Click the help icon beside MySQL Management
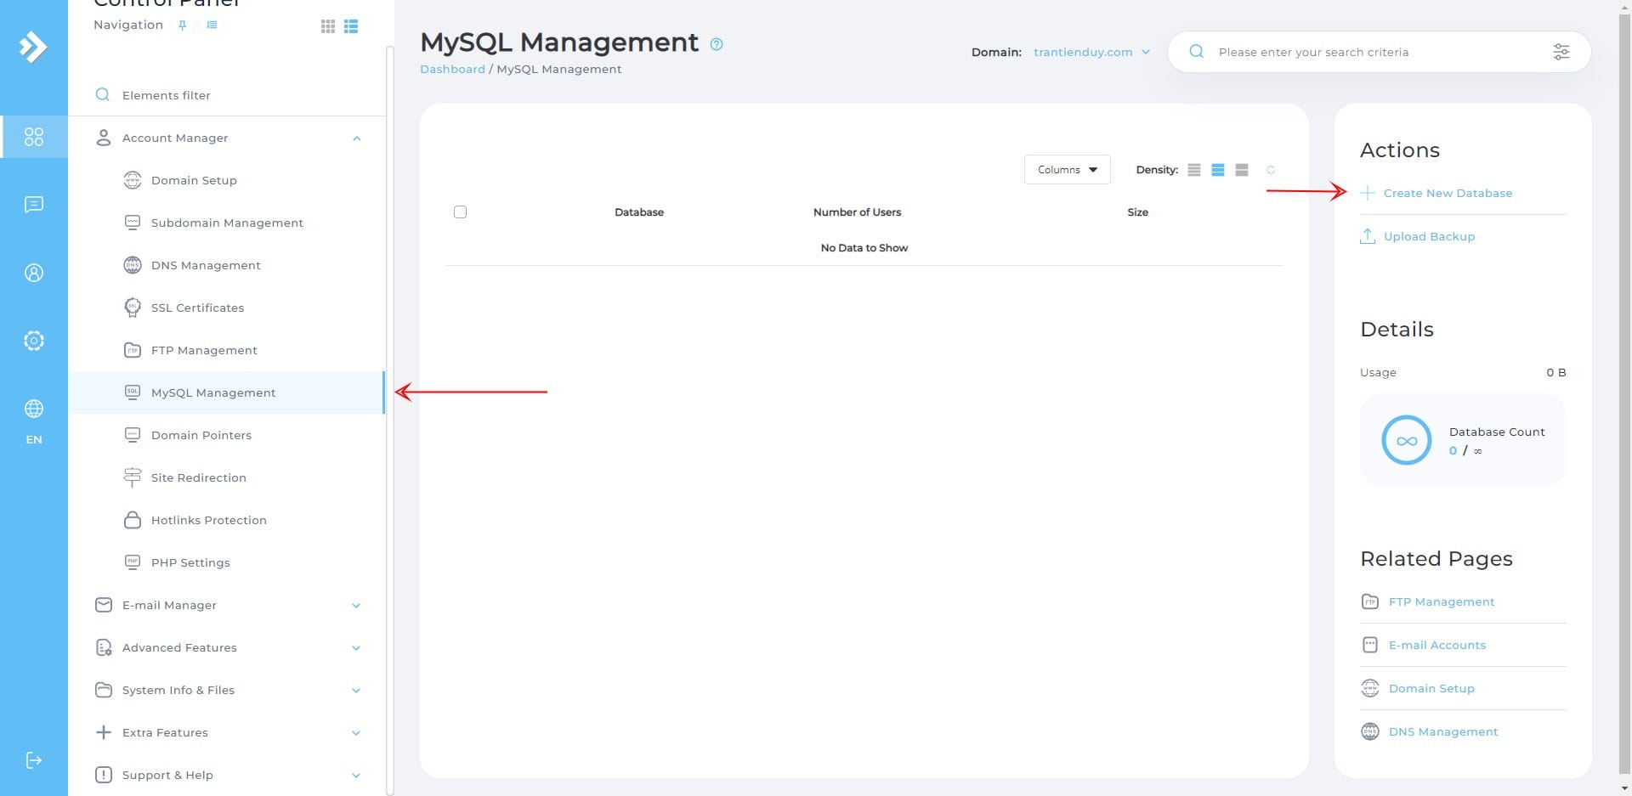Screen dimensions: 1632x796 click(717, 44)
